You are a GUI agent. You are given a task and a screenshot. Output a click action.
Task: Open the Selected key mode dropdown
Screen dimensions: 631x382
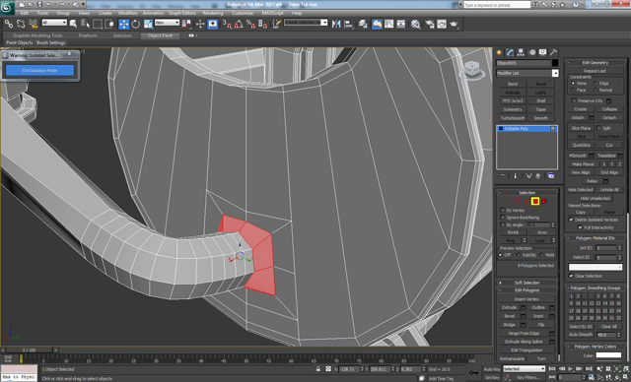[524, 369]
